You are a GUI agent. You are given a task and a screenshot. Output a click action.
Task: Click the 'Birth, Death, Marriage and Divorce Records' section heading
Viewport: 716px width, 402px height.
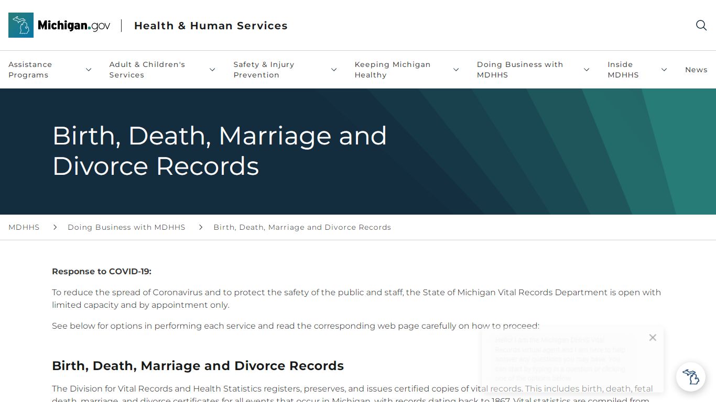(x=198, y=365)
